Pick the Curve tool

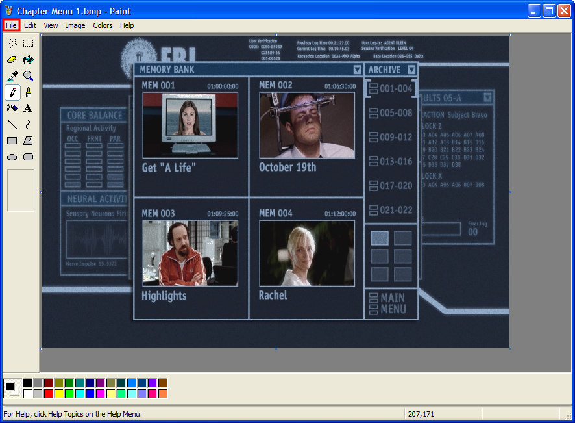pos(29,125)
